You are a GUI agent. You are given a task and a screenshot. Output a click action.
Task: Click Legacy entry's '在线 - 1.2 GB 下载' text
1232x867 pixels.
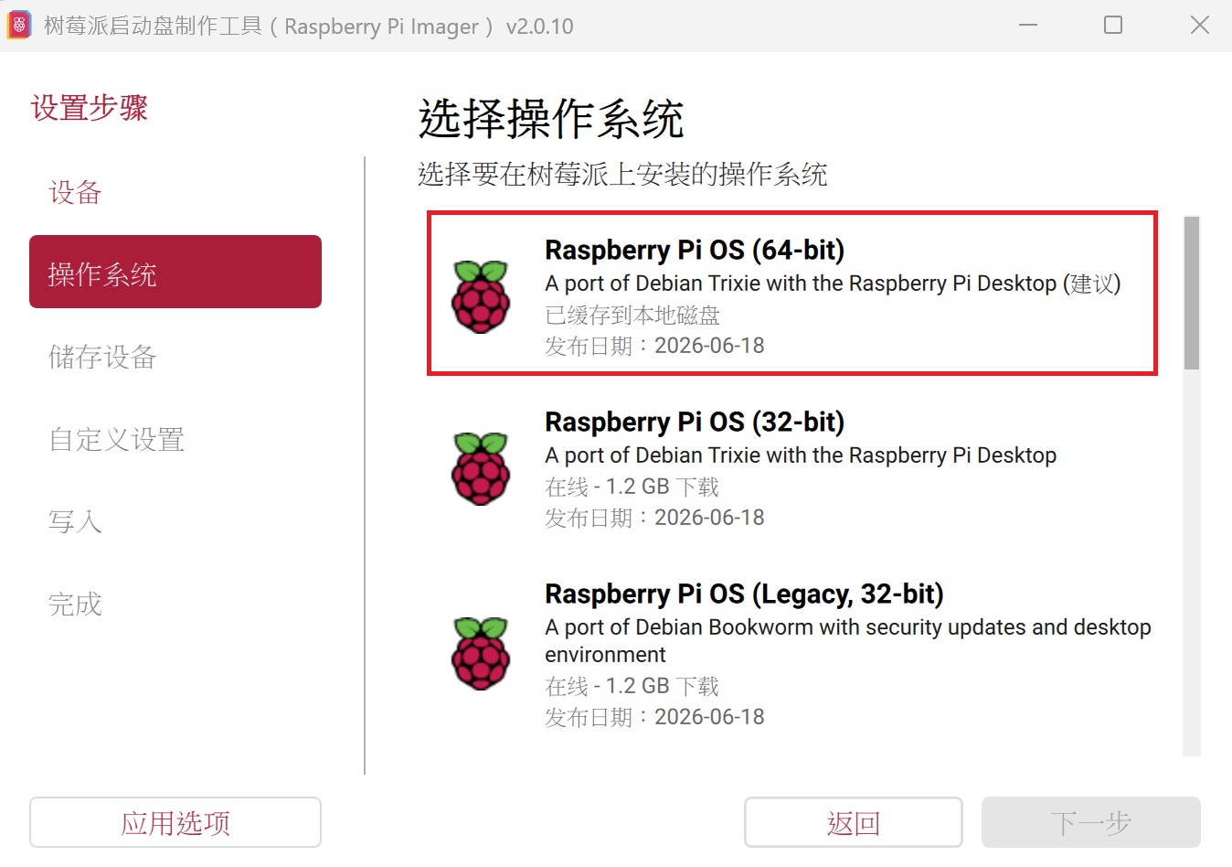coord(632,686)
